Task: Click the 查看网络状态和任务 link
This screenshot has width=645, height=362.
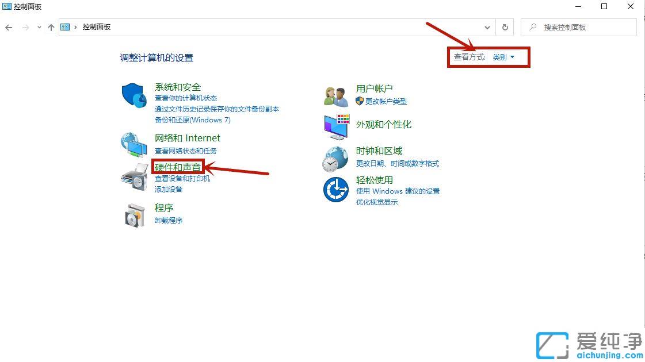Action: coord(185,151)
